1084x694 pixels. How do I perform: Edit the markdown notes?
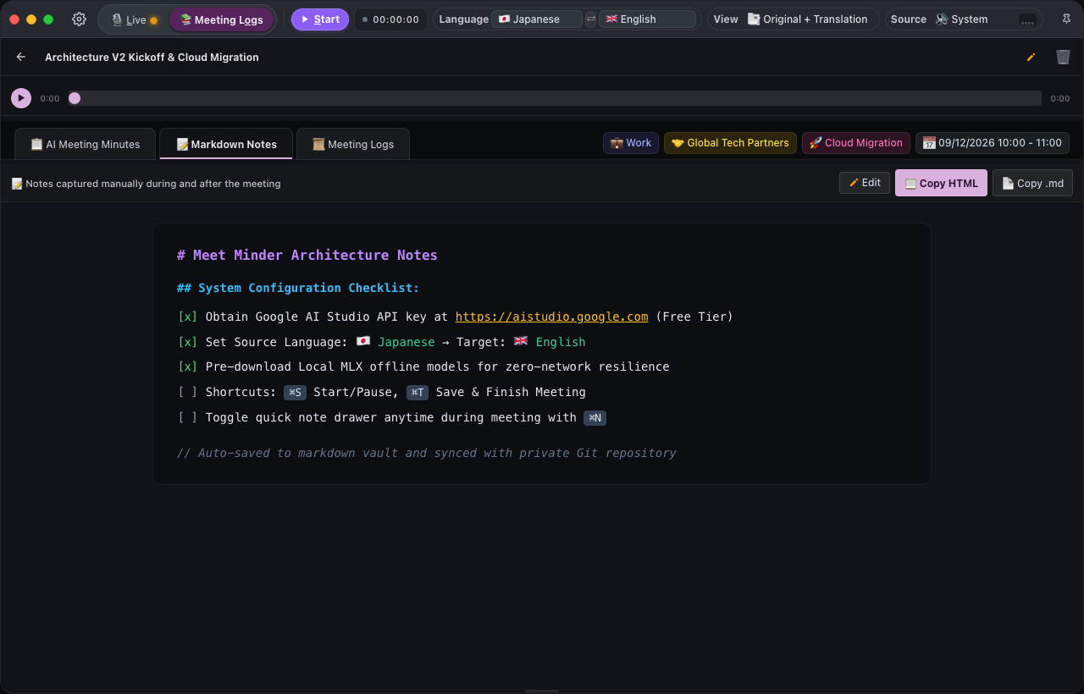[x=865, y=183]
